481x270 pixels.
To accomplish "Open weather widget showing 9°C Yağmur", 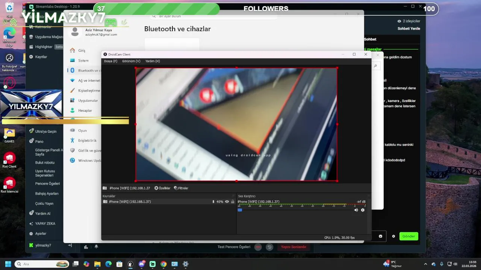I will (x=392, y=264).
